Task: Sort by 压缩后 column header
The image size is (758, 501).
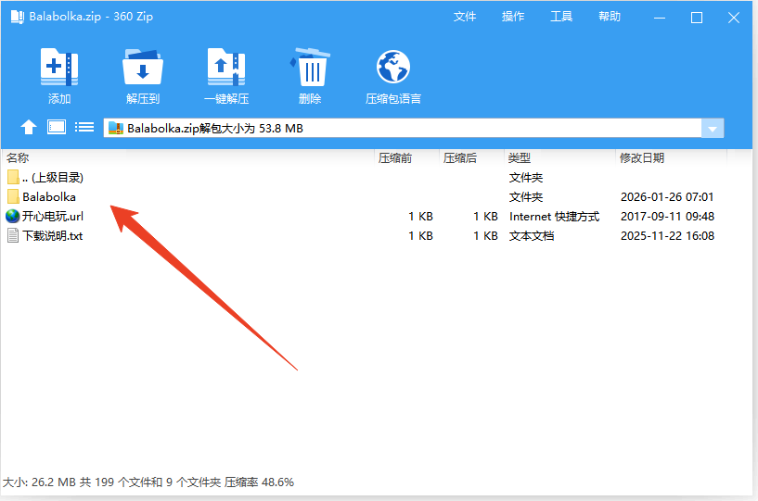Action: pyautogui.click(x=460, y=157)
